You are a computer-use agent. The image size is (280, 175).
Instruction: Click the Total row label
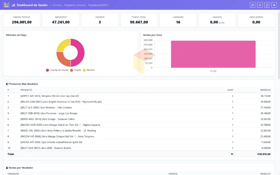pos(11,154)
